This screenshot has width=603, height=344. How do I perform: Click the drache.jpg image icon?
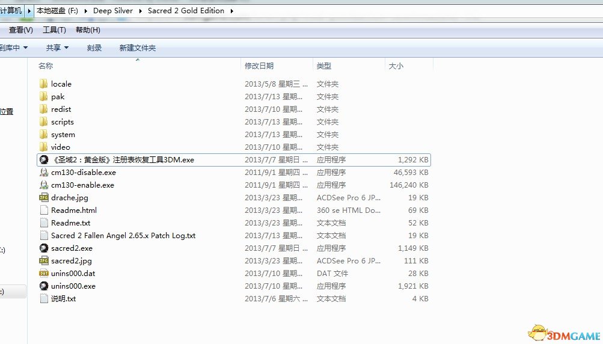point(44,198)
